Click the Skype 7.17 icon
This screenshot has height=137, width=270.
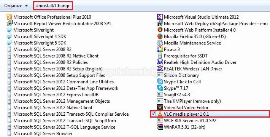[160, 88]
